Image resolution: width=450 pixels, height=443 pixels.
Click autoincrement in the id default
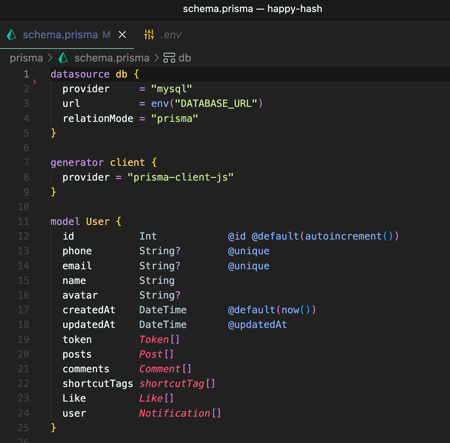click(x=343, y=236)
